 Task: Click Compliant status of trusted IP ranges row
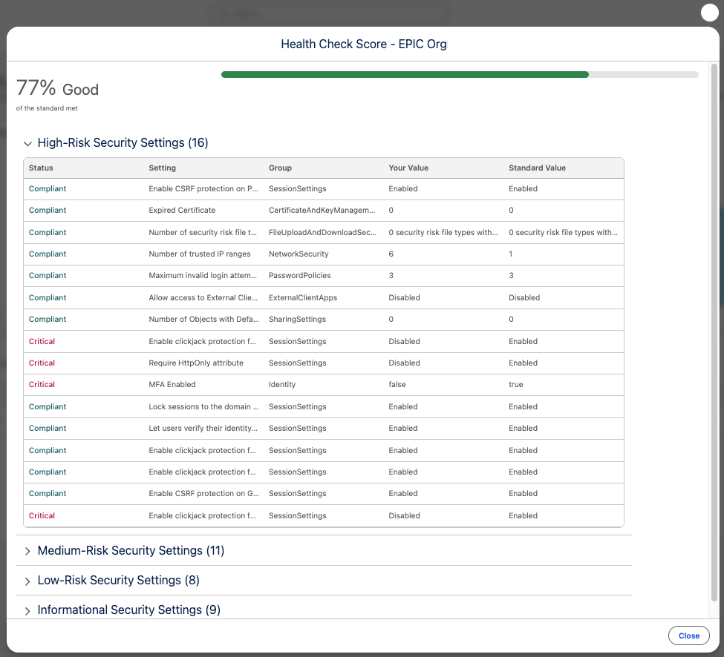(48, 254)
